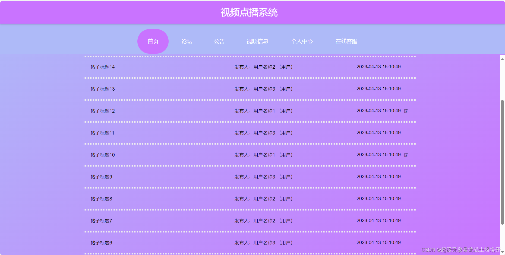Image resolution: width=505 pixels, height=255 pixels.
Task: Open forum post 帖子标题14
Action: [103, 67]
